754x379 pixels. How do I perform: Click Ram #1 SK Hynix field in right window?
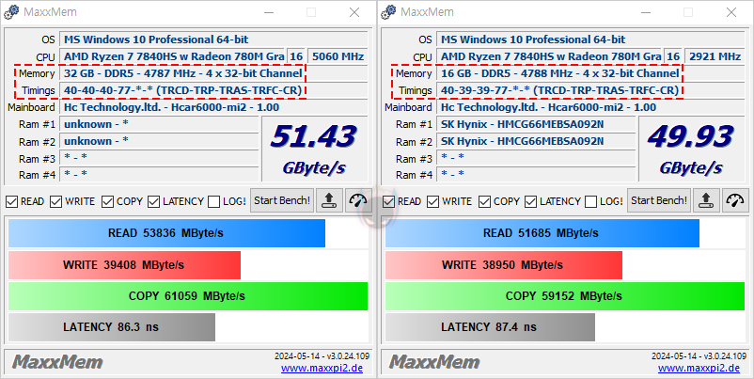tap(537, 124)
